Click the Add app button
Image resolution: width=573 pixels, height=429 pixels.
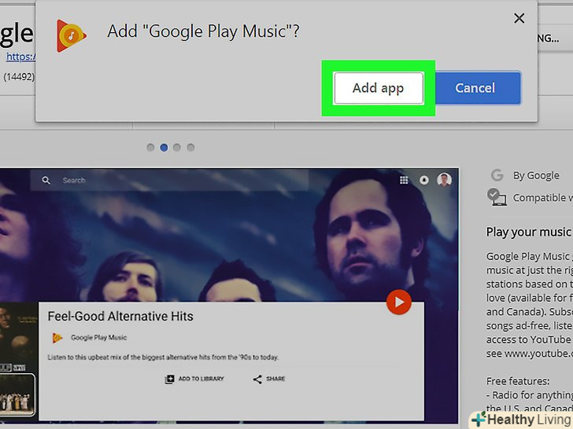click(379, 88)
